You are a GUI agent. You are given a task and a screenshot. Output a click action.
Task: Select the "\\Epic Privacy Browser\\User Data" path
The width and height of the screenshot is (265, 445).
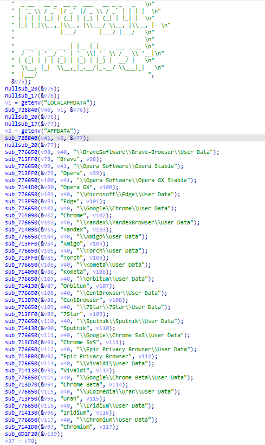pos(133,350)
